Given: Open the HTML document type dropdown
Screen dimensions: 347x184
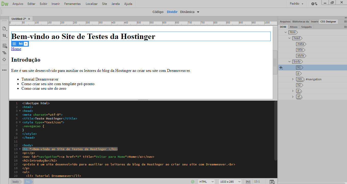Looking at the screenshot, I should [206, 182].
